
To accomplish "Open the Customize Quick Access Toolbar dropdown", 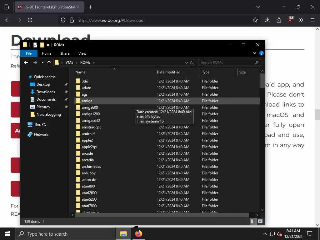I will [48, 45].
